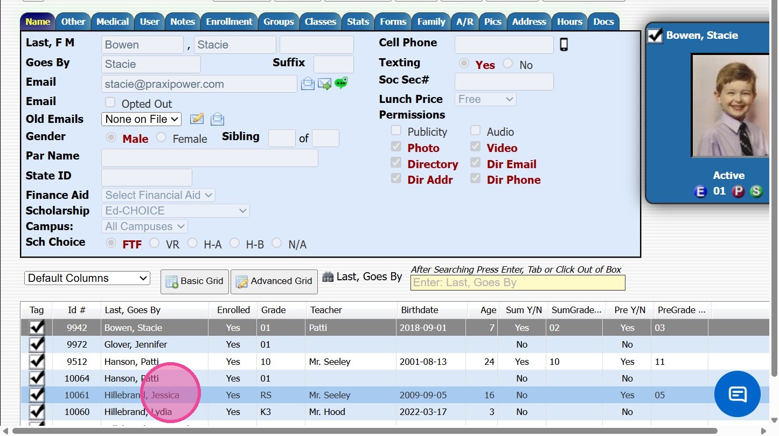Switch to the Medical tab
Image resolution: width=779 pixels, height=436 pixels.
(113, 22)
